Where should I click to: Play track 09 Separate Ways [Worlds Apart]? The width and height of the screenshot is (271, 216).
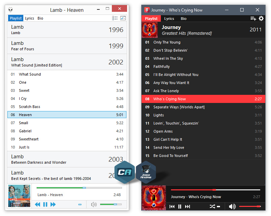pos(203,107)
